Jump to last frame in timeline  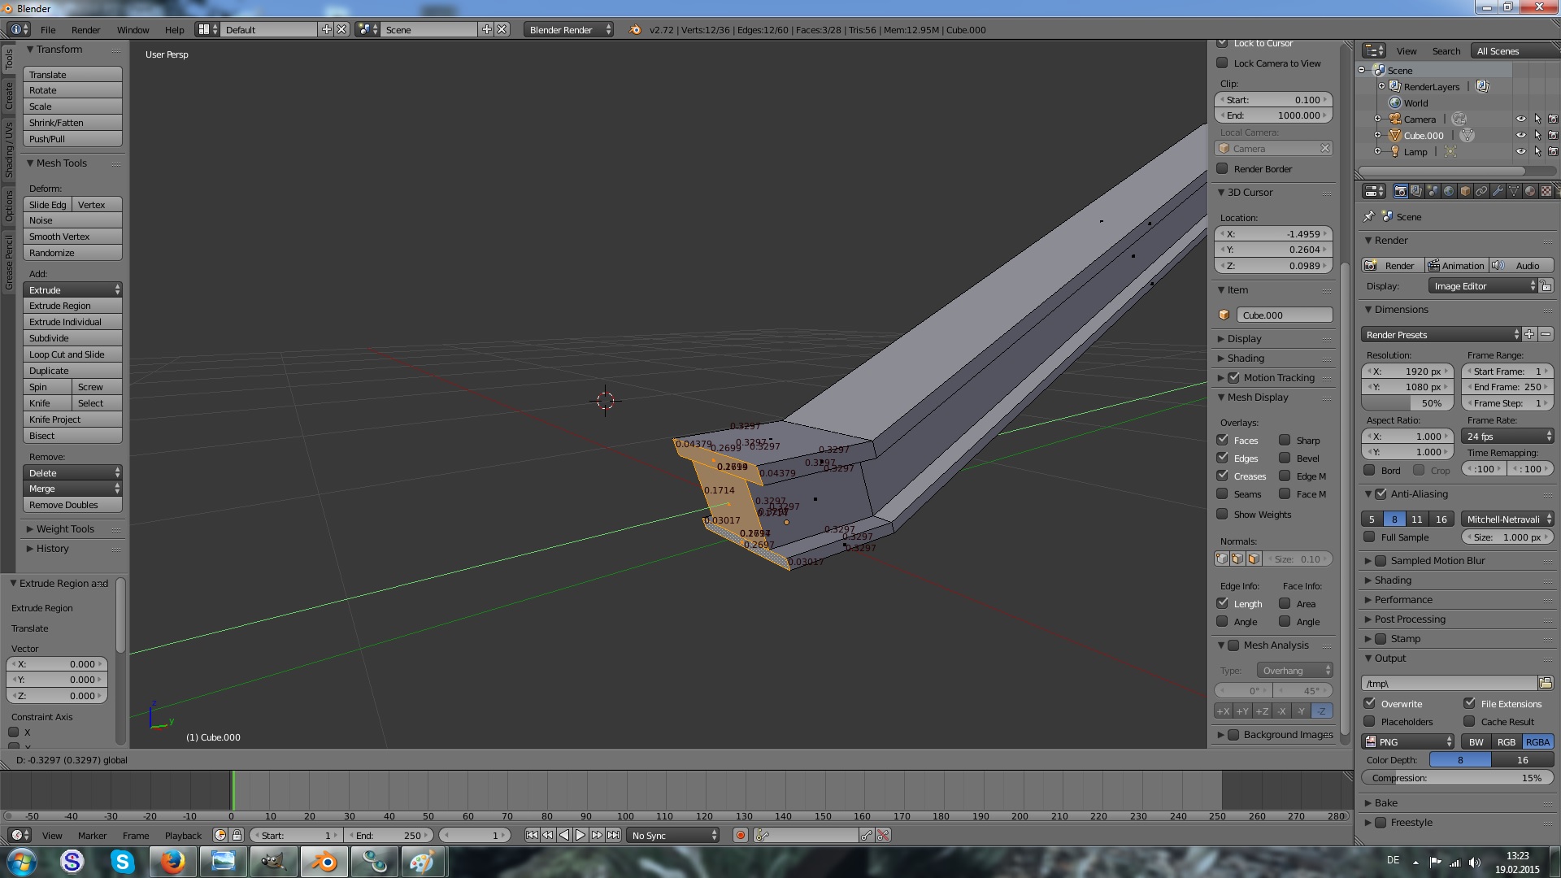pyautogui.click(x=613, y=835)
